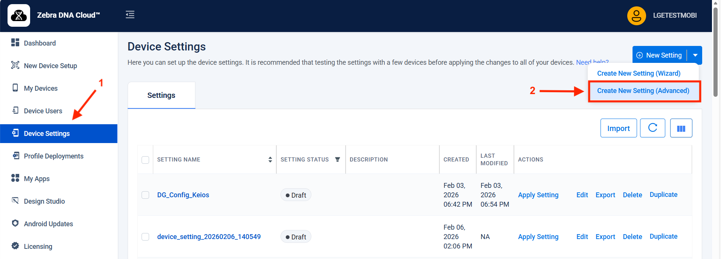Choose Create New Setting (Wizard)
Image resolution: width=721 pixels, height=259 pixels.
coord(639,73)
